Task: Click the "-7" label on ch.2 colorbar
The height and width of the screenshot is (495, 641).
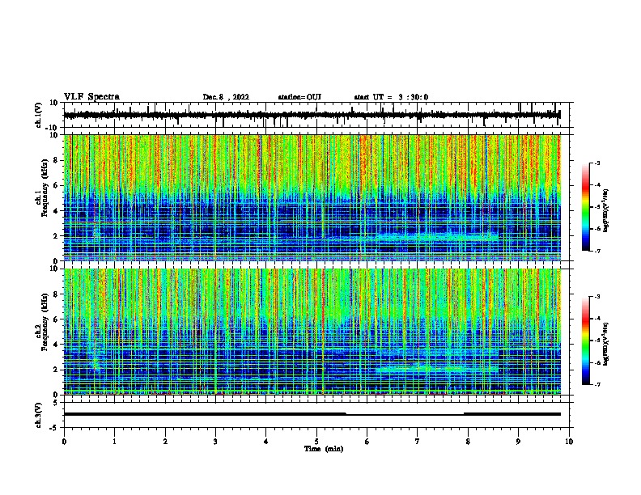Action: click(596, 384)
